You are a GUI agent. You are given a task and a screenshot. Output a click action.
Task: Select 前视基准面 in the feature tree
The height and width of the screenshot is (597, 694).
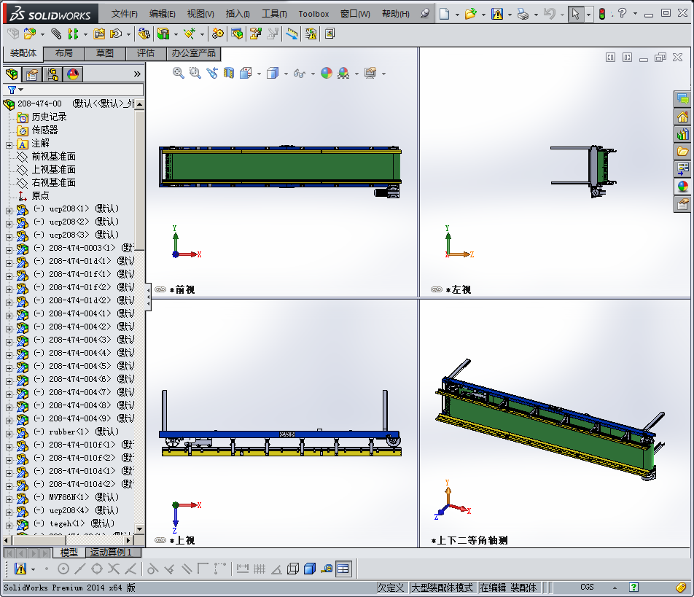[53, 156]
